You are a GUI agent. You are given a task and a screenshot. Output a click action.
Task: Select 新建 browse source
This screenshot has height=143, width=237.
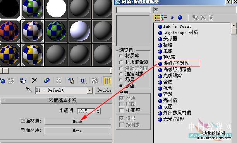[127, 86]
